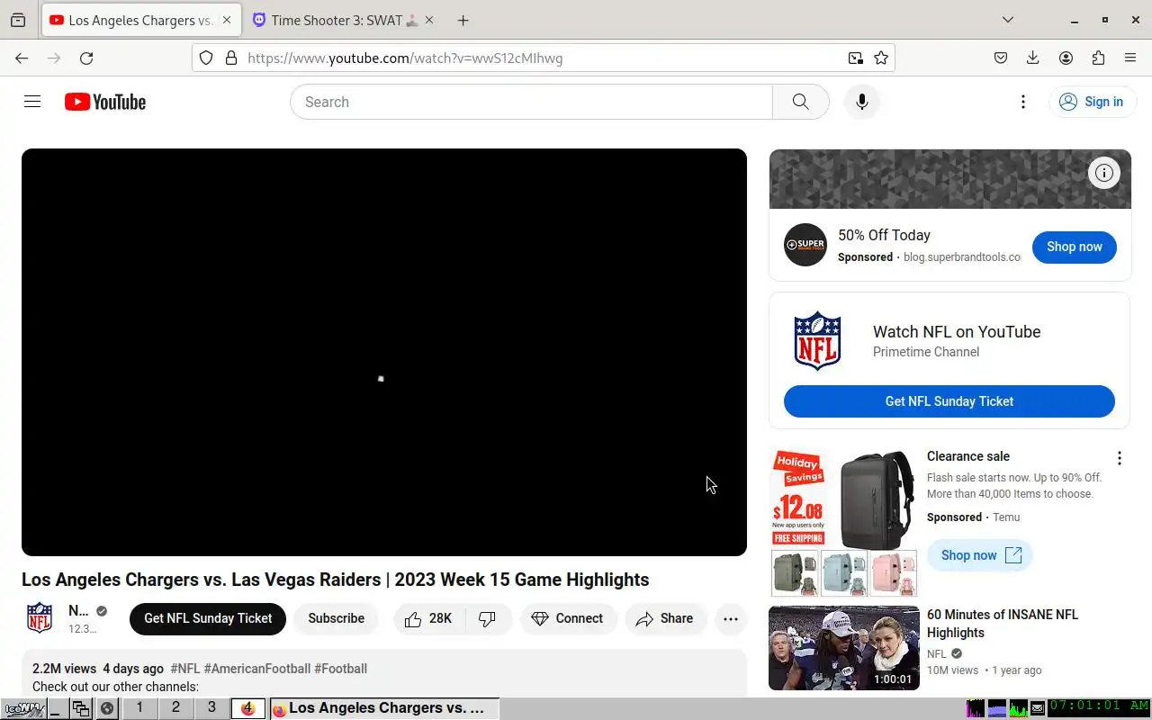The width and height of the screenshot is (1152, 720).
Task: Save page to Pocket
Action: (1001, 58)
